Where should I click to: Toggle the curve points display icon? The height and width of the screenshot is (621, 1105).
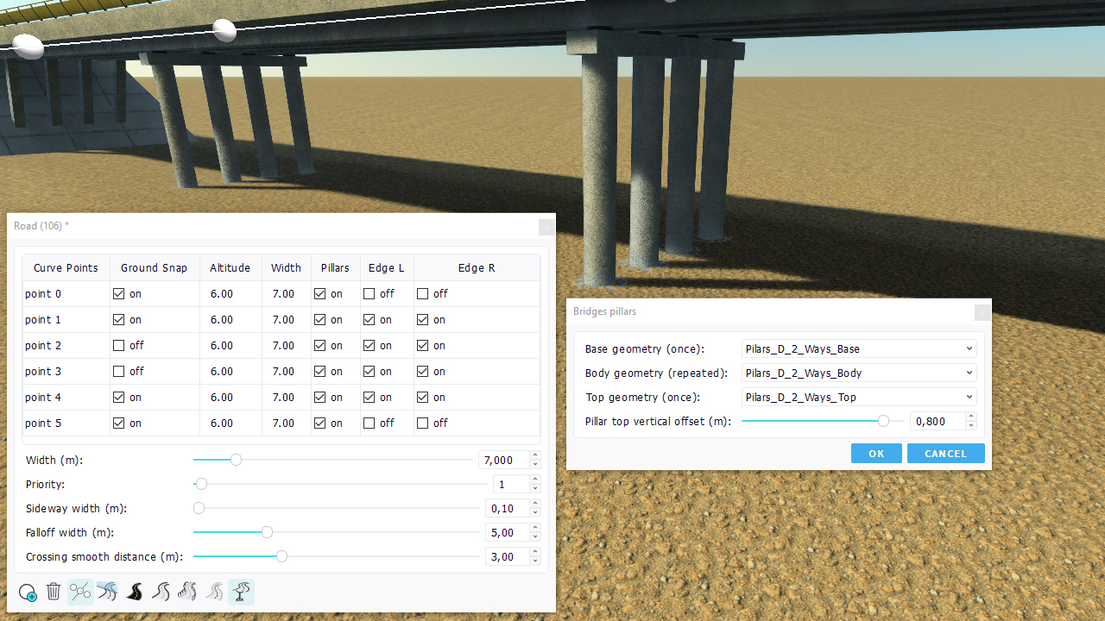[80, 592]
